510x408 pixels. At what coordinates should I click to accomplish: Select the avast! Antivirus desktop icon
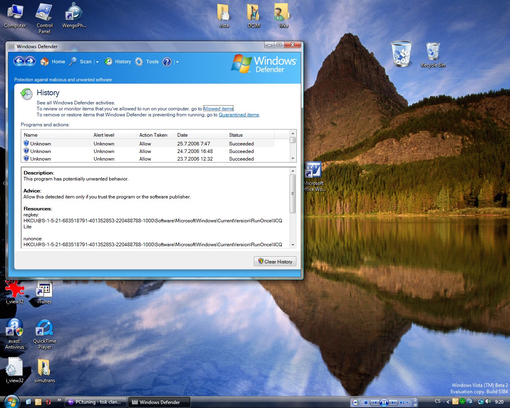[x=15, y=334]
